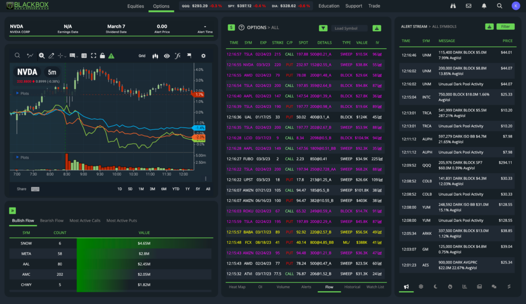Screen dimensions: 526x304
Task: Switch to the Bearish Flow tab
Action: (x=51, y=220)
